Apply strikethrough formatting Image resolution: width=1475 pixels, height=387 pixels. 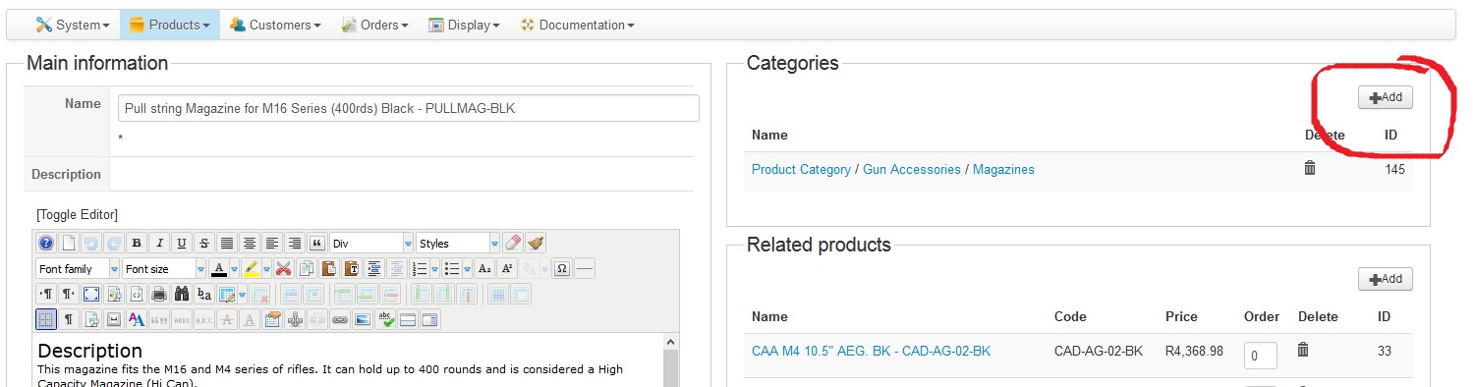[x=204, y=243]
